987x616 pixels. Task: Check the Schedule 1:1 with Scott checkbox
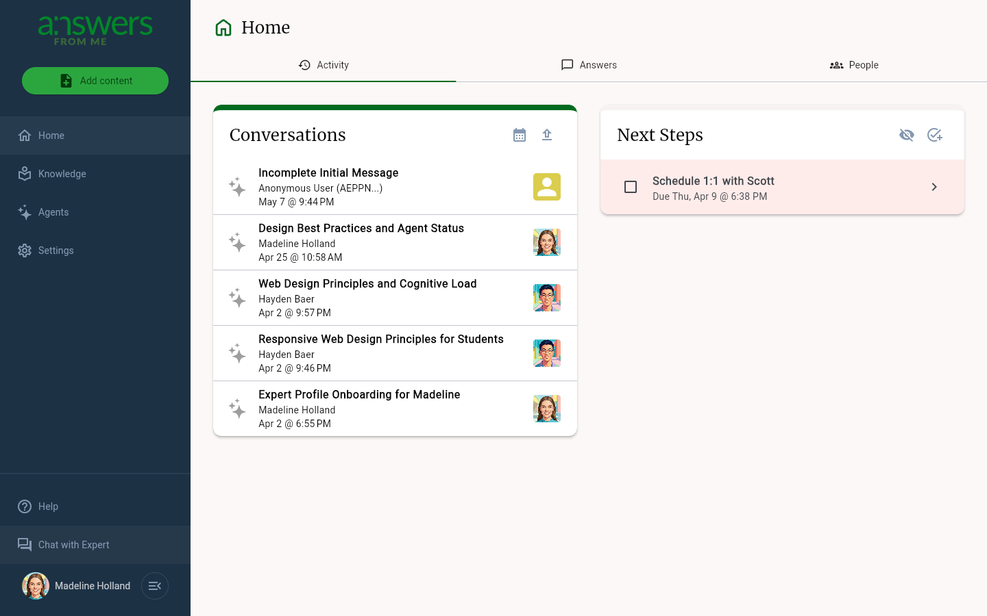tap(631, 187)
